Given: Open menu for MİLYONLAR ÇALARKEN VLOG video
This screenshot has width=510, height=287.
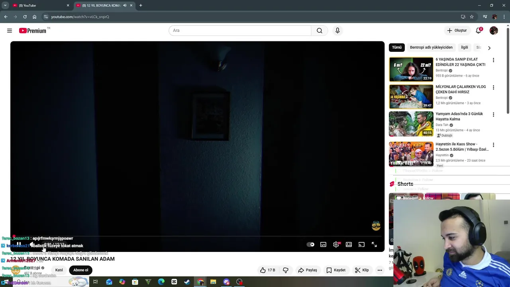Looking at the screenshot, I should [x=493, y=87].
